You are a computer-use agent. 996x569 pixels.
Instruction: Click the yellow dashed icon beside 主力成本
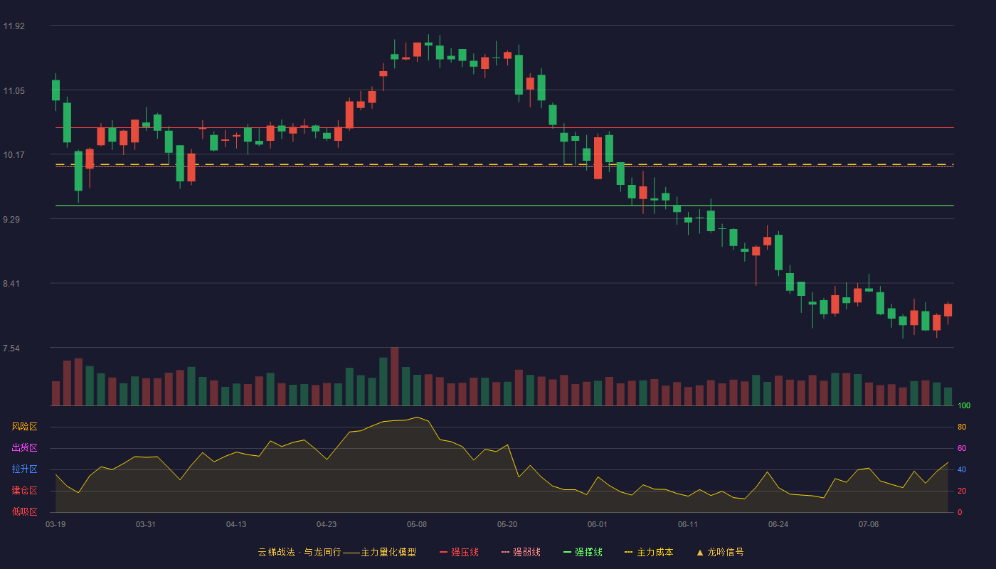pos(628,552)
